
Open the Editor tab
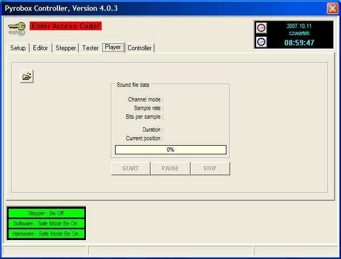click(41, 48)
